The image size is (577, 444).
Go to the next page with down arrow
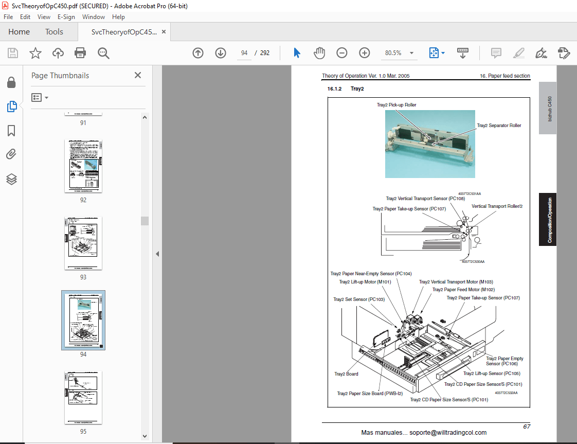pos(220,52)
